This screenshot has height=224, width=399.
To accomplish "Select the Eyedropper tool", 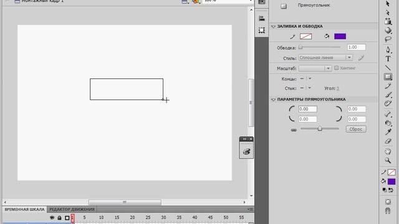I will tap(388, 132).
